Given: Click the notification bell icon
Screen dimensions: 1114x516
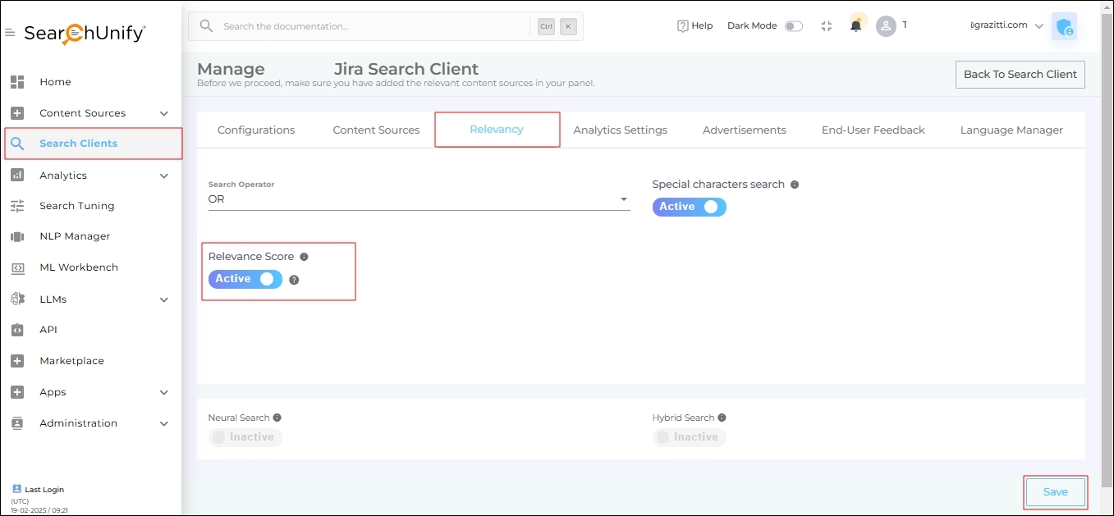Looking at the screenshot, I should click(x=855, y=26).
